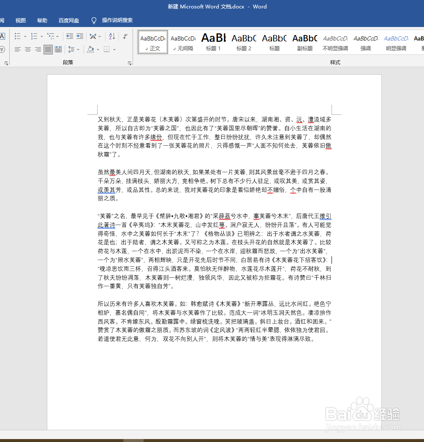Viewport: 424px width, 442px height.
Task: Select the 无间隔 style
Action: click(x=183, y=42)
